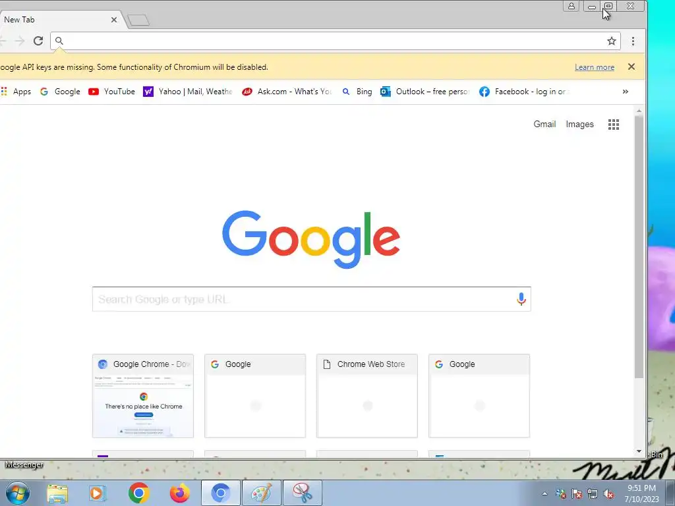
Task: Open the network status tray icon
Action: tap(593, 494)
